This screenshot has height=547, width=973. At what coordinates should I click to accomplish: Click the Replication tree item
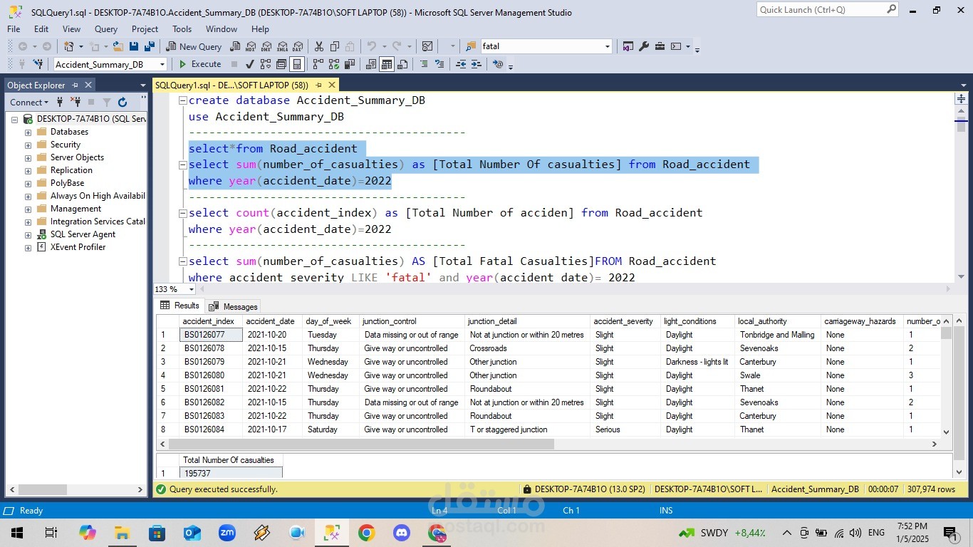[71, 170]
